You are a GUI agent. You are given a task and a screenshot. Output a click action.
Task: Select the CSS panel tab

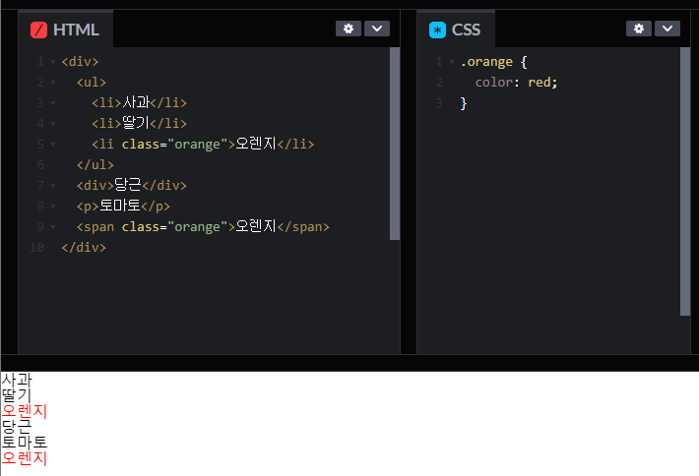click(456, 30)
